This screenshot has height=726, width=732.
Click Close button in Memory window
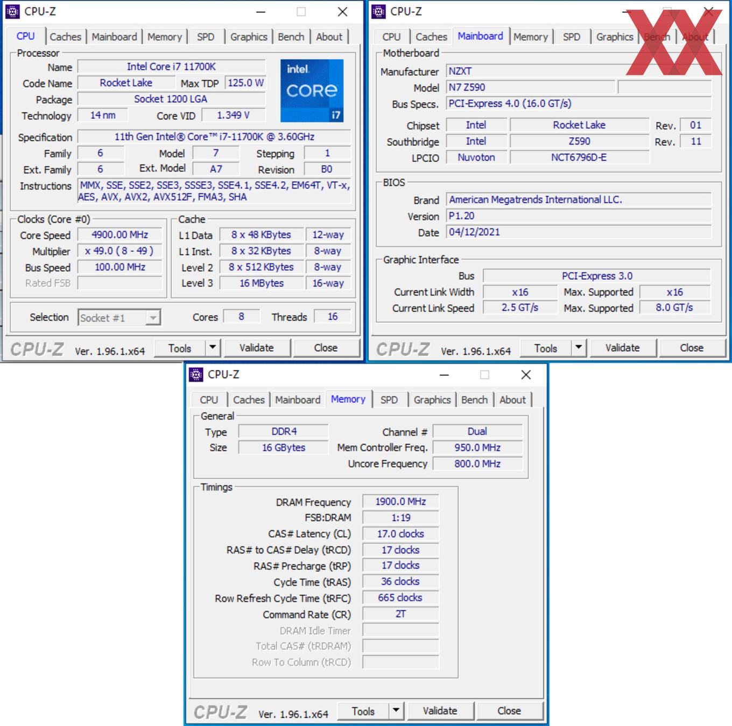pos(510,711)
